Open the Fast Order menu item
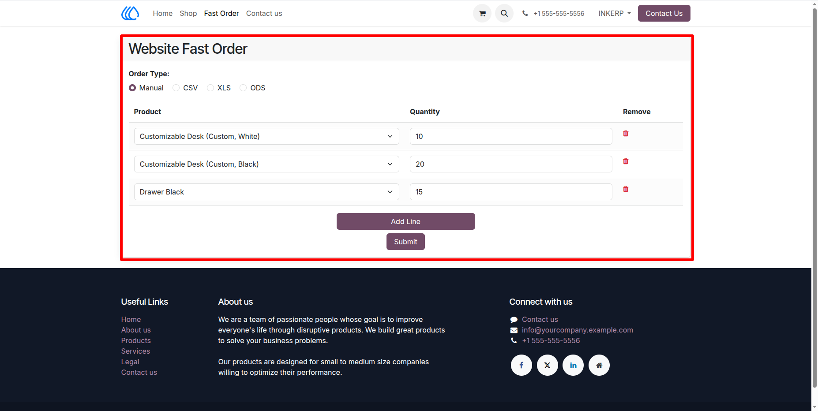The height and width of the screenshot is (411, 818). (x=221, y=13)
